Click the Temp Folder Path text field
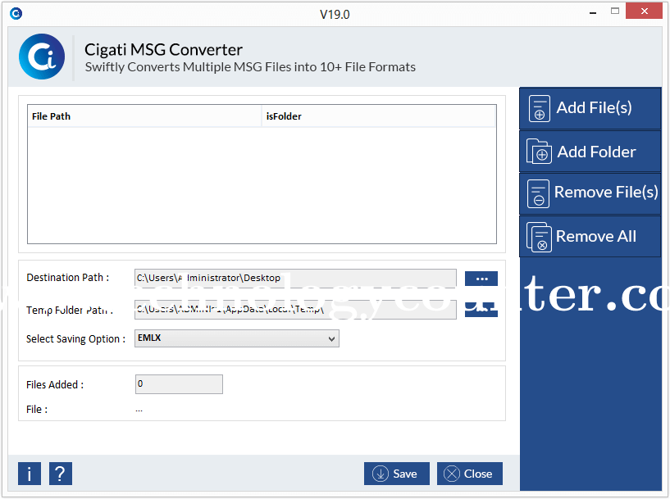670x499 pixels. (295, 310)
